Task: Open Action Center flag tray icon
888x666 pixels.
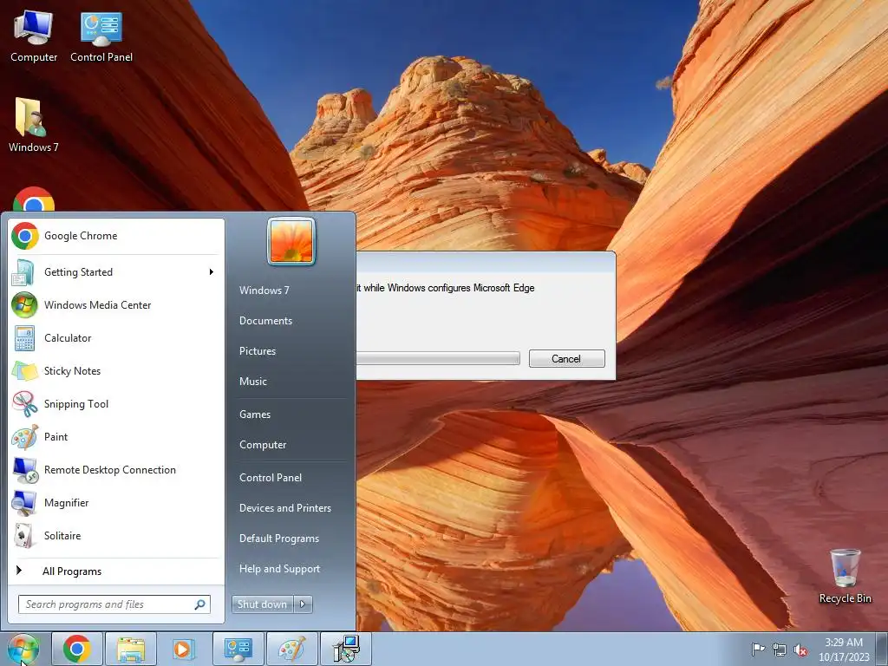Action: tap(758, 650)
